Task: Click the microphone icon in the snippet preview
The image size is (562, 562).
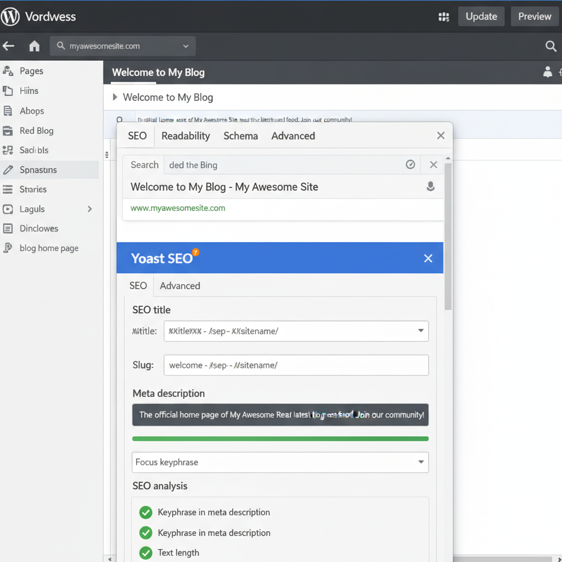Action: (x=430, y=187)
